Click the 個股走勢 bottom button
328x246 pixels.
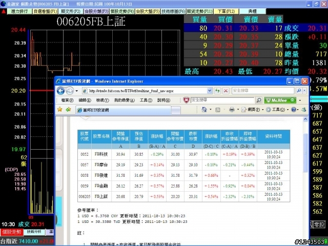(x=12, y=232)
